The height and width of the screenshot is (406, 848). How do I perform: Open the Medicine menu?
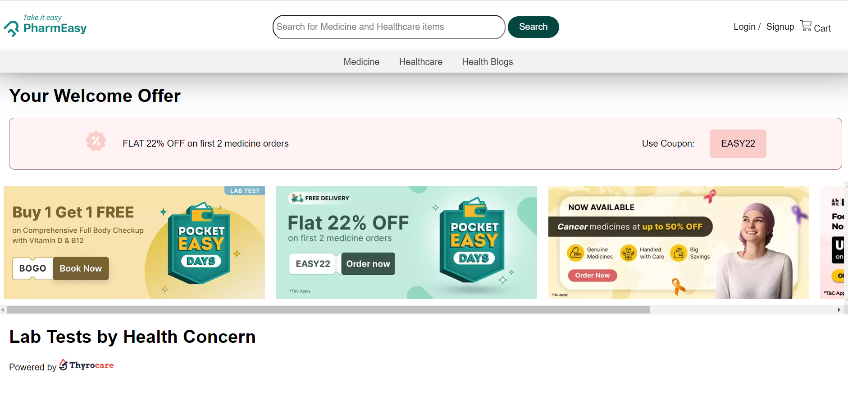point(361,62)
